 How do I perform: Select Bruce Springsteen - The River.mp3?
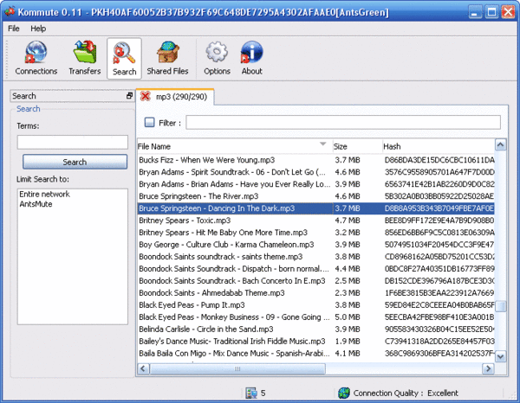coord(315,196)
